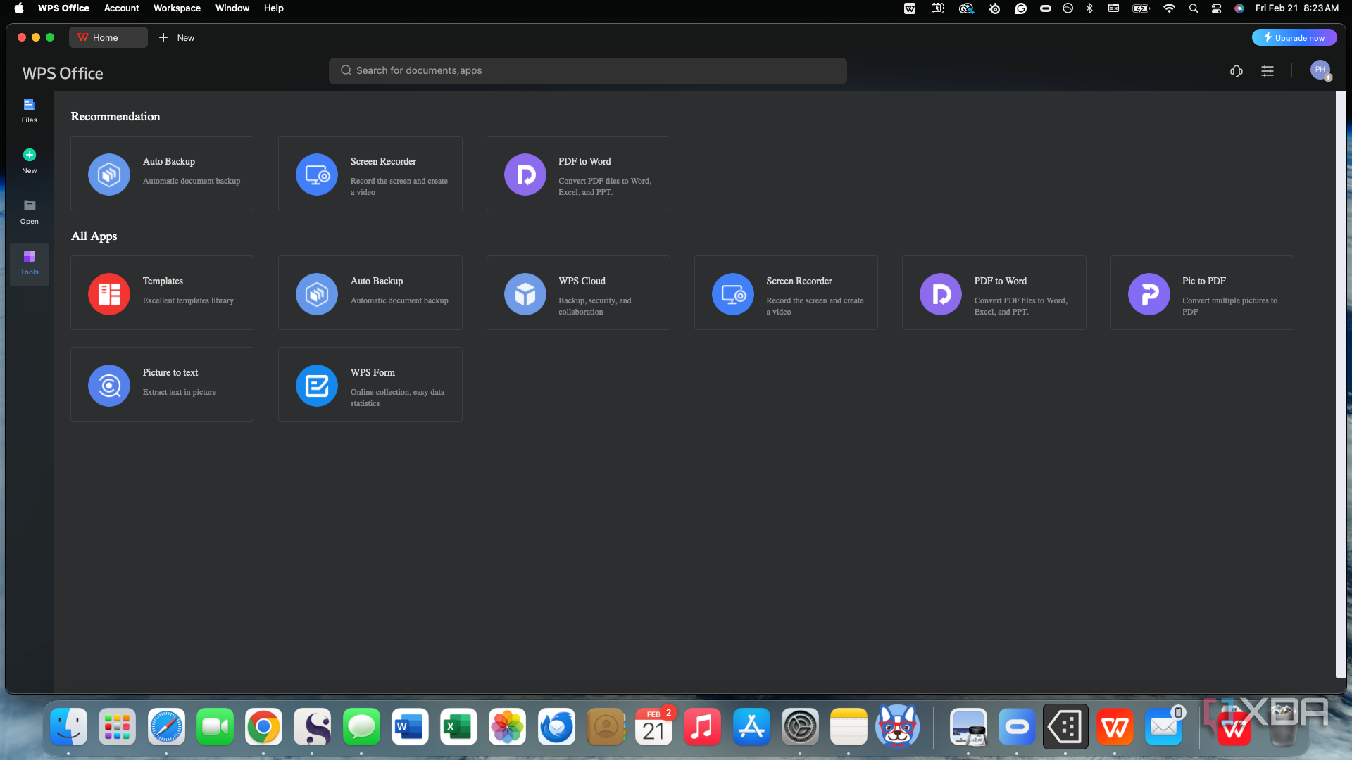Open the Workspace menu
This screenshot has width=1352, height=760.
(177, 8)
